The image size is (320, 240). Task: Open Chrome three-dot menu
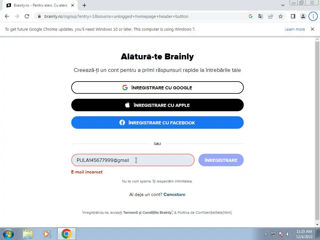(x=313, y=16)
